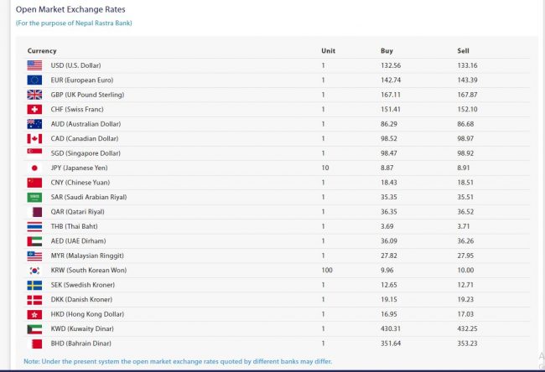Select the USD (U.S. Dollar) label
Screen dimensions: 545x372
click(x=75, y=65)
